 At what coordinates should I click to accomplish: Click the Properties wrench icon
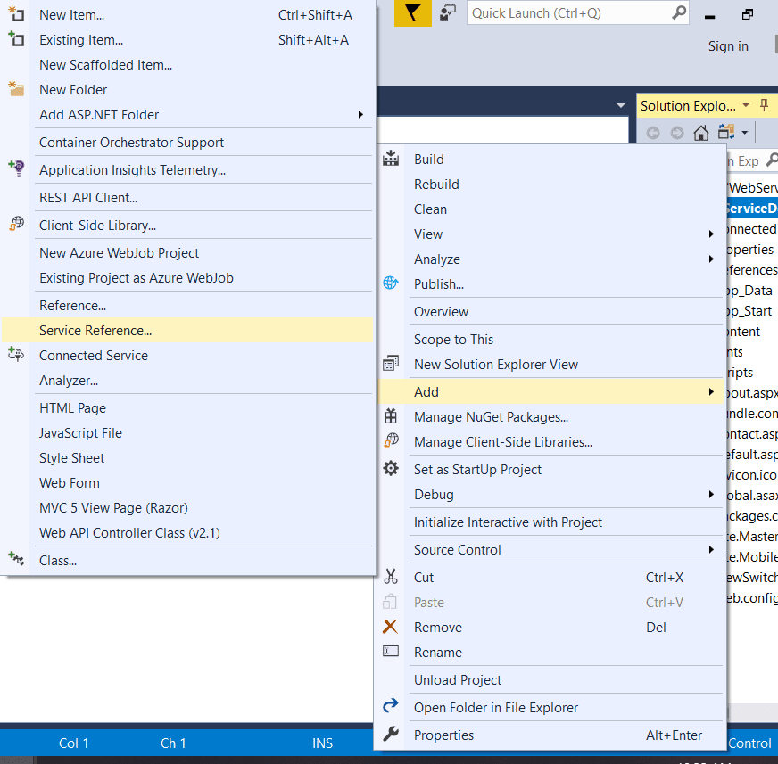[391, 734]
